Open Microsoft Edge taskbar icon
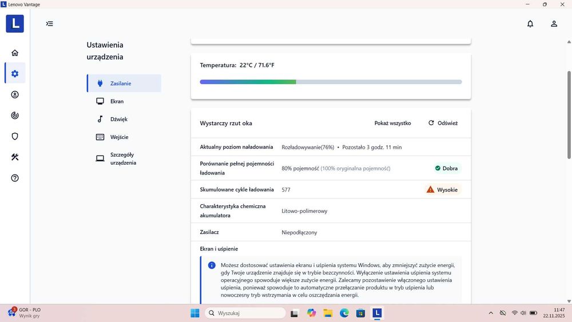 click(x=344, y=313)
